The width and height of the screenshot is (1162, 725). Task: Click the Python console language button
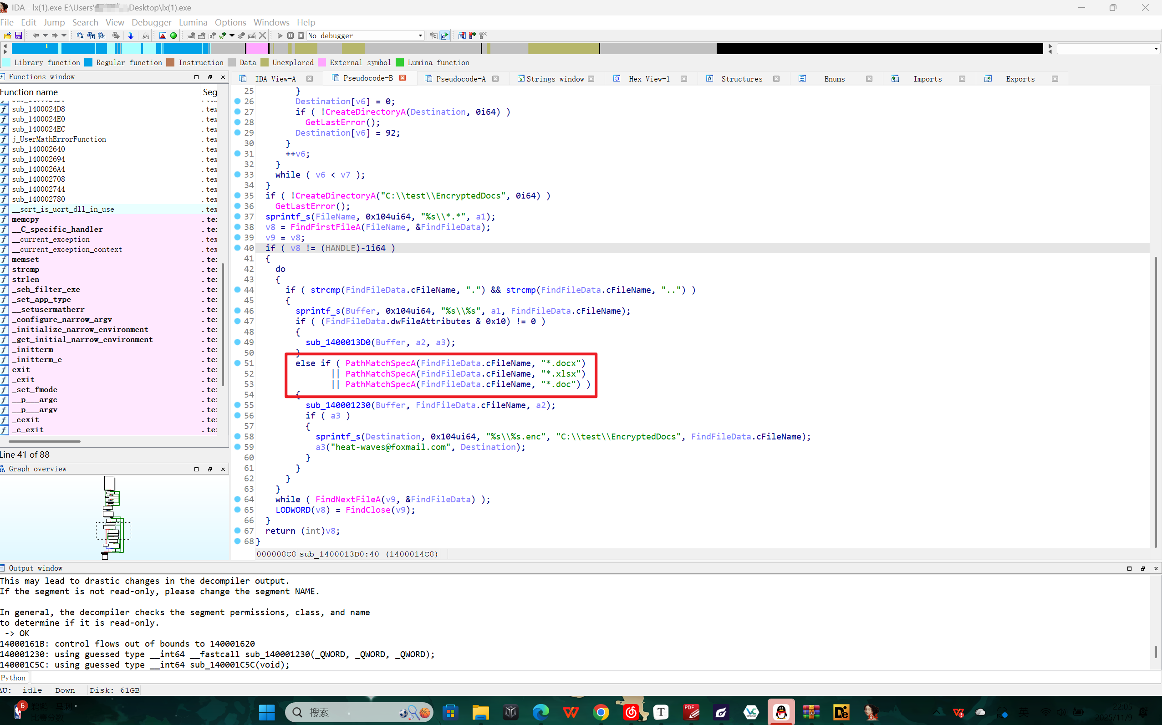[13, 678]
